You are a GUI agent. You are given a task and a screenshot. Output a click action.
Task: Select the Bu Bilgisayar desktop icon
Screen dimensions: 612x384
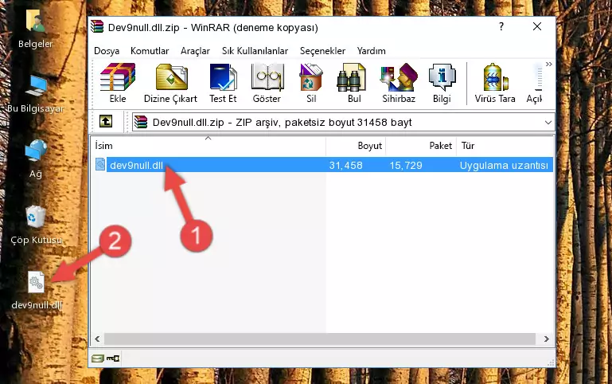35,94
